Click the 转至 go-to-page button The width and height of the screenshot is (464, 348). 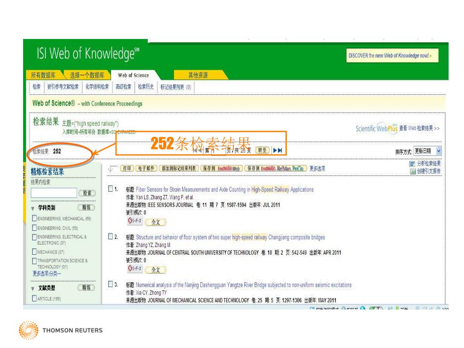[x=262, y=150]
